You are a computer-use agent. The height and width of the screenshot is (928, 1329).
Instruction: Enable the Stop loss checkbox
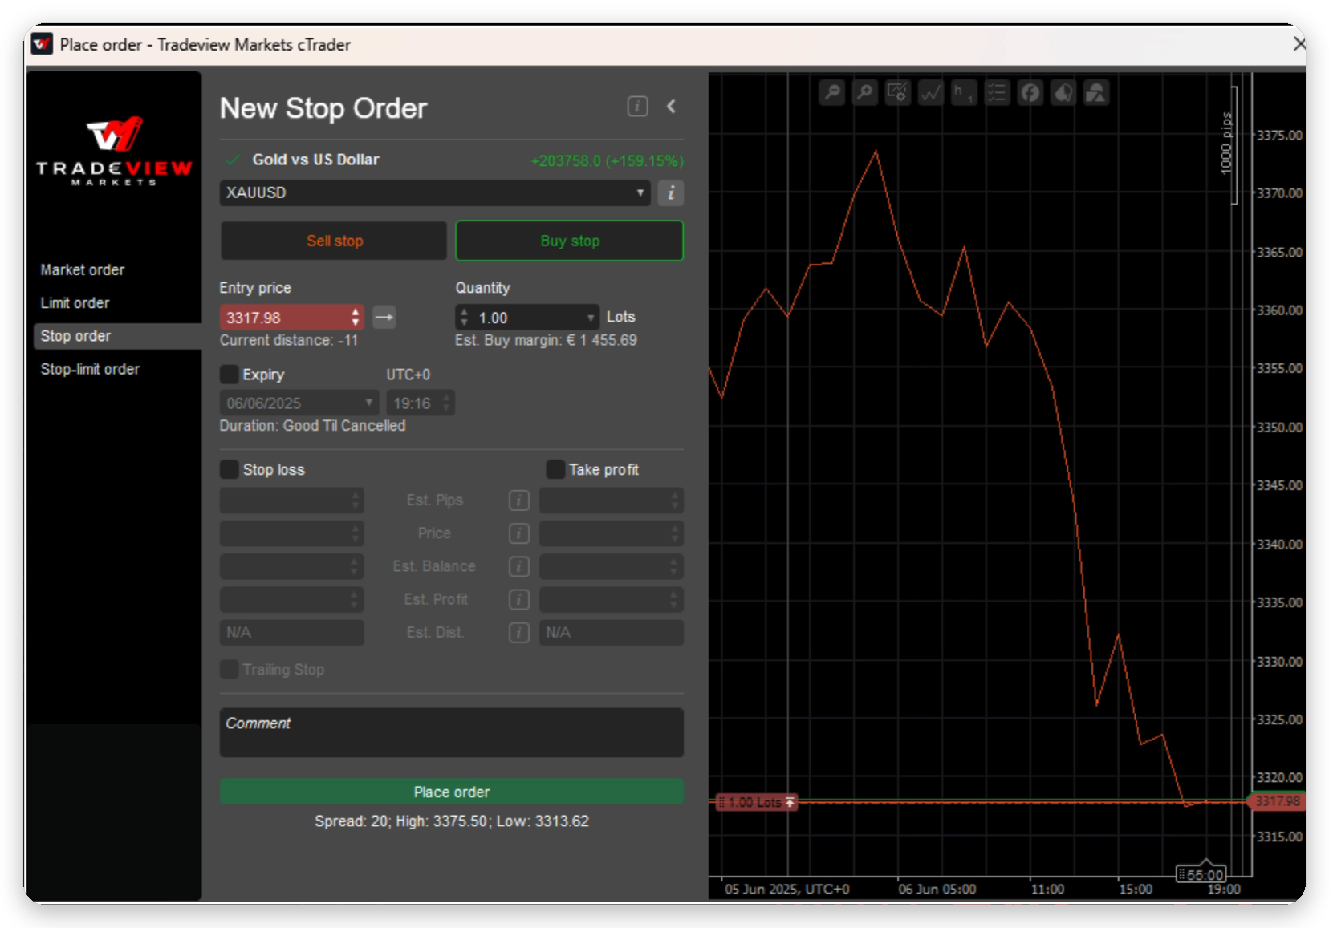click(230, 469)
